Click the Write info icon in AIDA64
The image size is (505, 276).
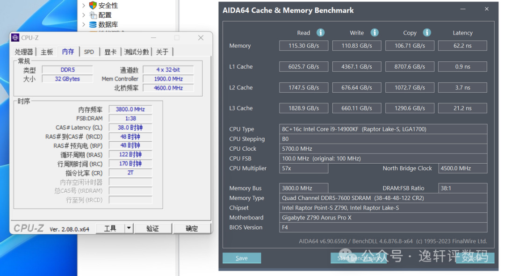pos(375,33)
